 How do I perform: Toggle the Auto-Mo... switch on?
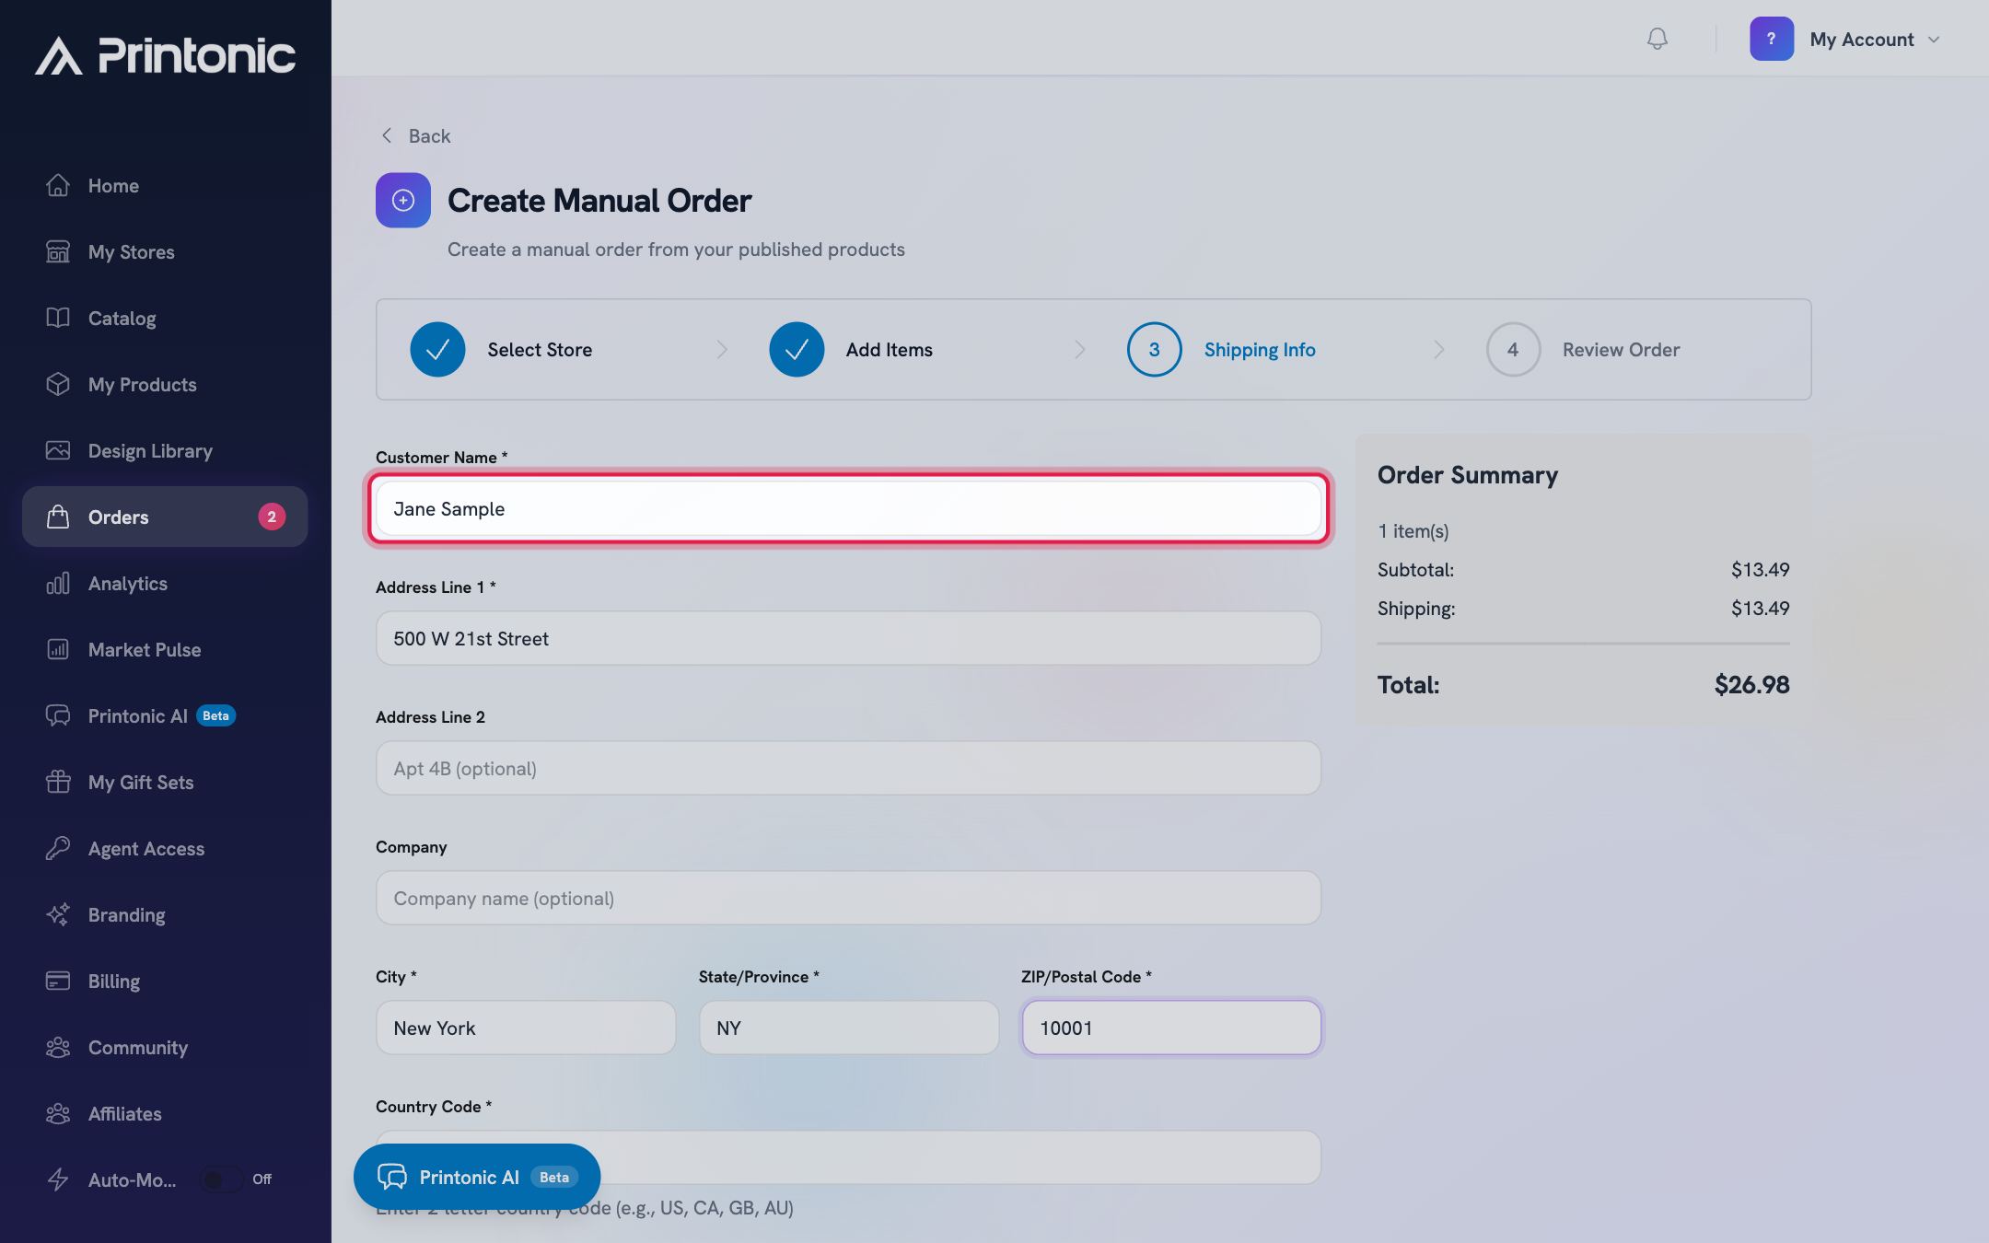pos(222,1179)
